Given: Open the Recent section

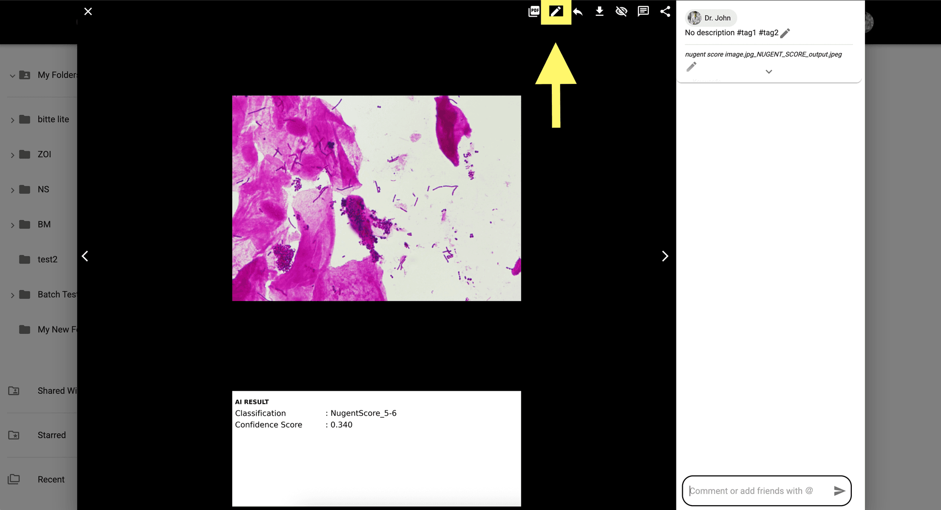Looking at the screenshot, I should point(51,479).
